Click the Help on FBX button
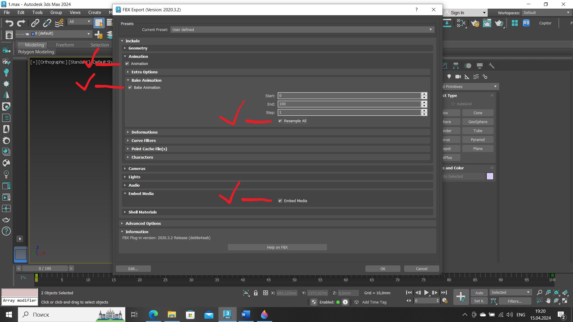The width and height of the screenshot is (573, 322). click(x=277, y=247)
